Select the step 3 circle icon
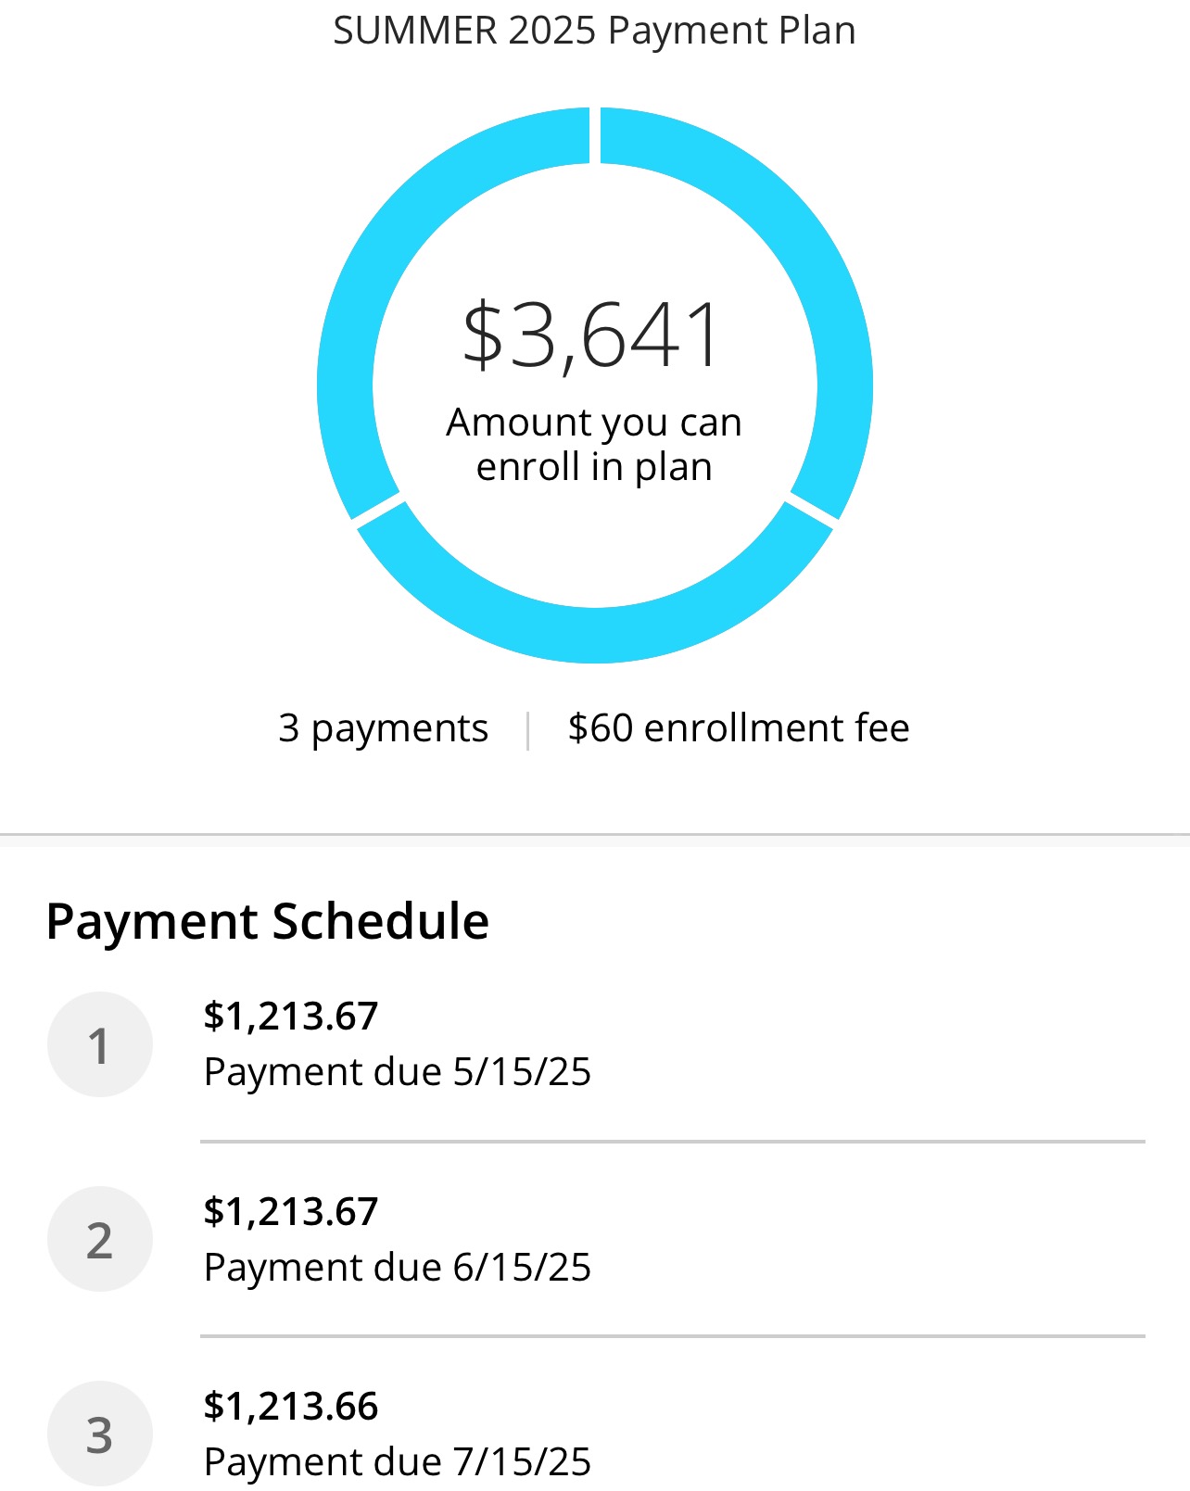Viewport: 1190px width, 1491px height. [x=100, y=1434]
